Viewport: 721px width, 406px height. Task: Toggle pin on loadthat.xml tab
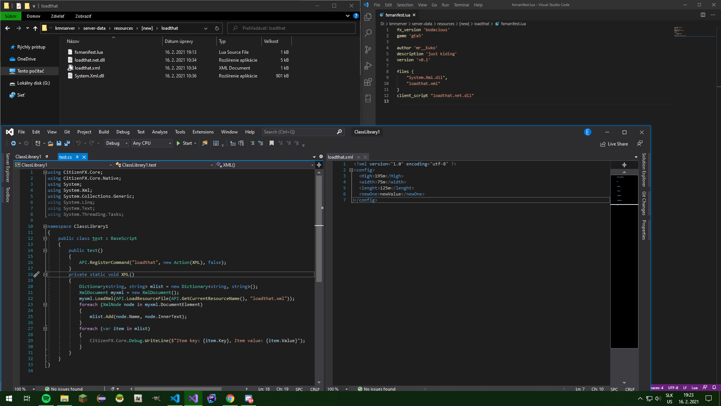coord(359,157)
